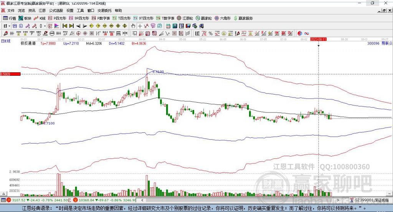Open the 9T四方形 tool
Viewport: 393px width, 212px height.
tap(144, 18)
